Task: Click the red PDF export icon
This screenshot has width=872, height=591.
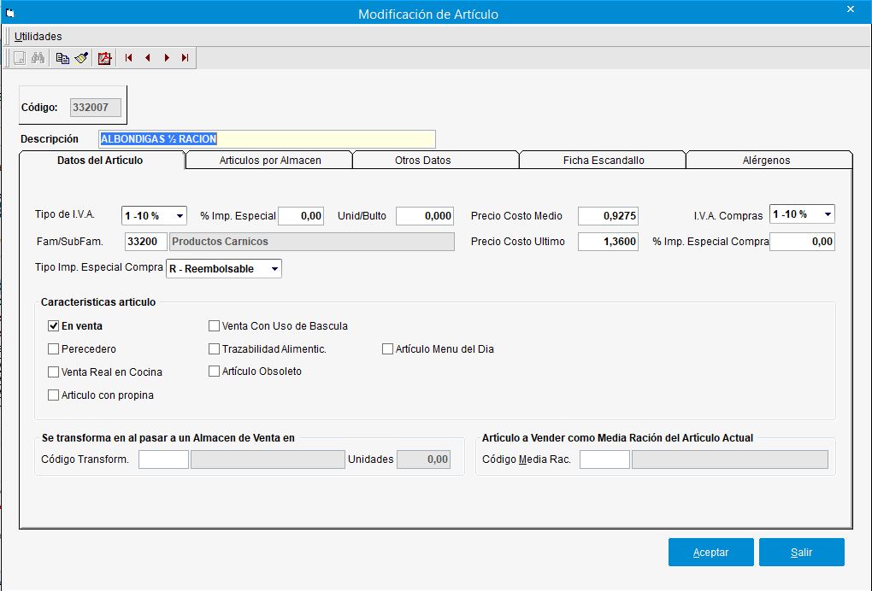Action: coord(104,58)
